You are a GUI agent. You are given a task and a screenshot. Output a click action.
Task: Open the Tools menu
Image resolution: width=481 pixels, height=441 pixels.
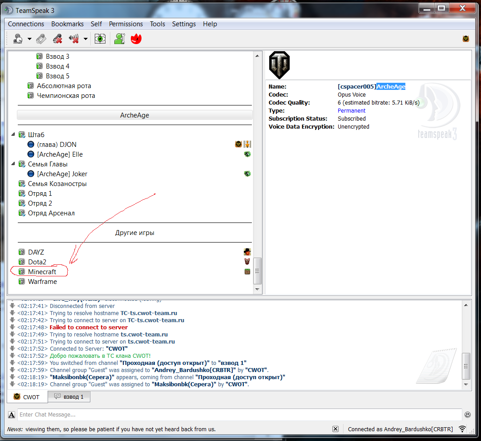click(158, 24)
